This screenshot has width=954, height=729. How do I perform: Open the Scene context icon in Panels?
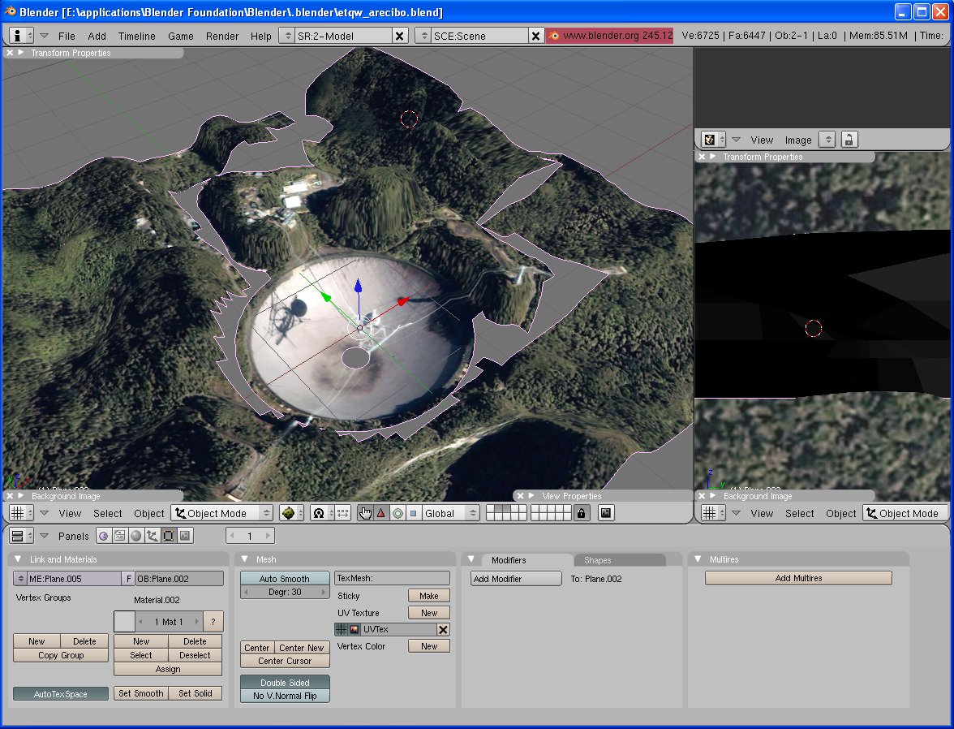point(185,536)
